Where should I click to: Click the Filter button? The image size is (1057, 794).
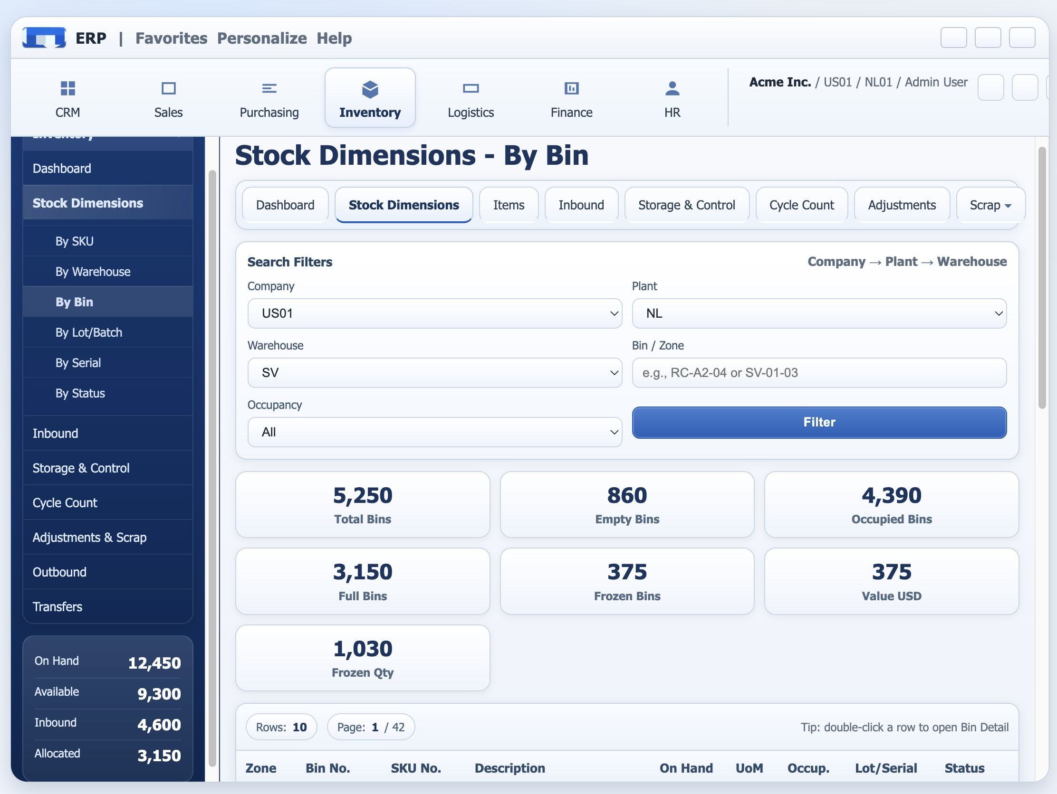pyautogui.click(x=819, y=423)
